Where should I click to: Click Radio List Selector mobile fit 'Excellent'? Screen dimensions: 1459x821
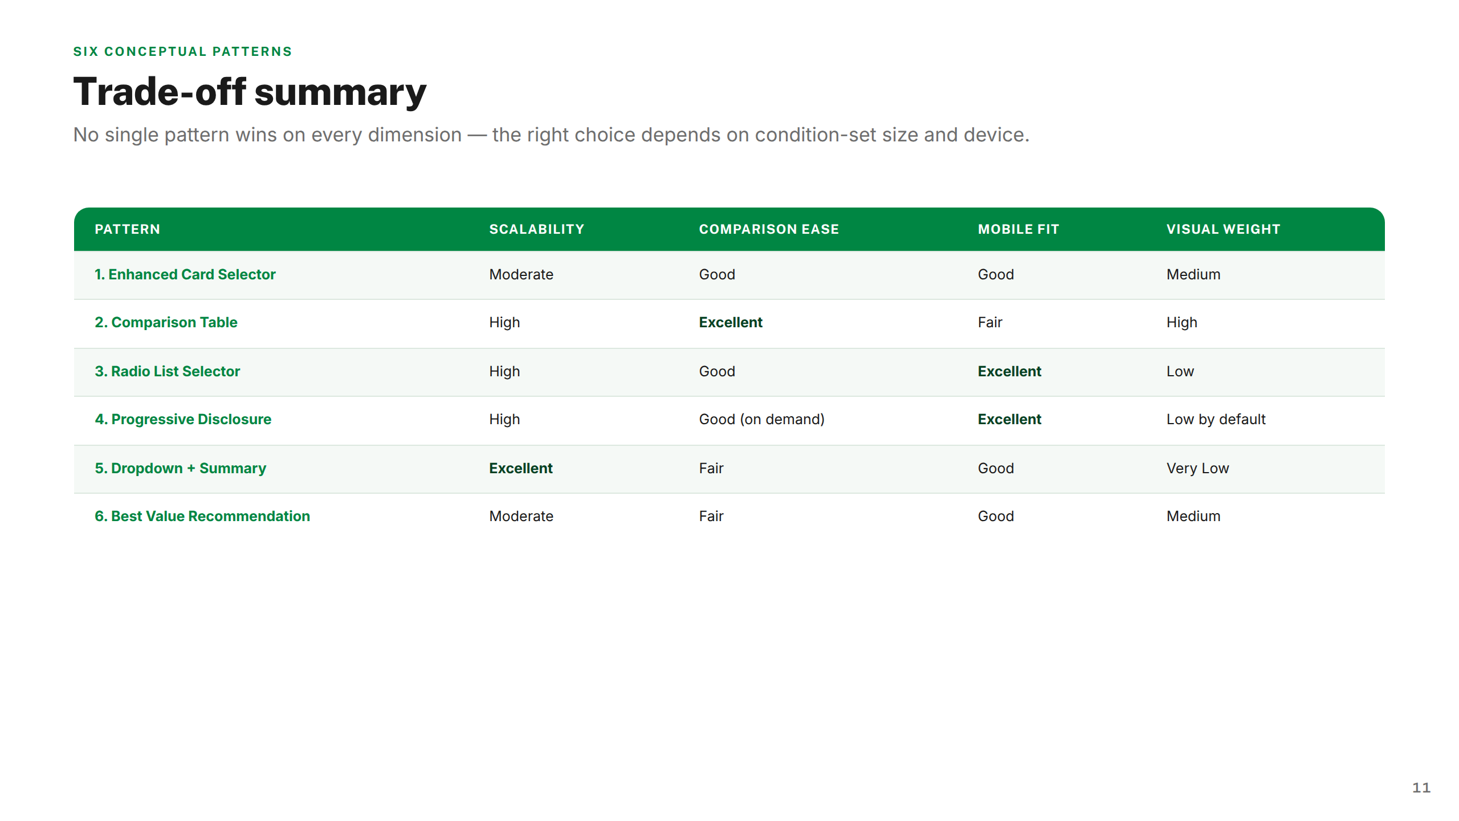coord(1009,371)
